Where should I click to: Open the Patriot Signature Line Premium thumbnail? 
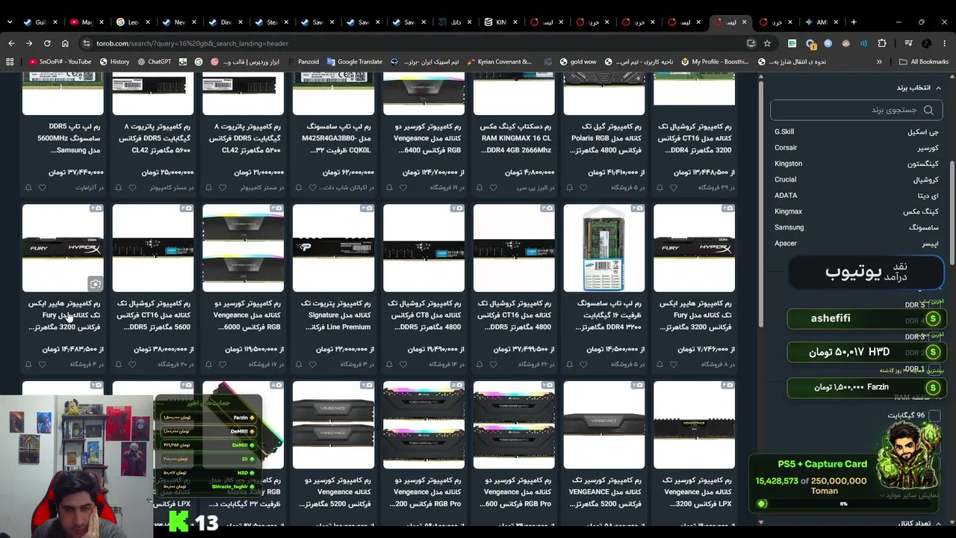333,248
